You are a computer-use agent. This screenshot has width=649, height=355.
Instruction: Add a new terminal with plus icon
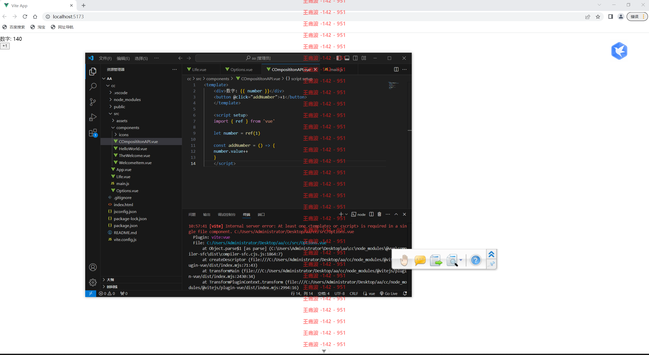pos(341,214)
